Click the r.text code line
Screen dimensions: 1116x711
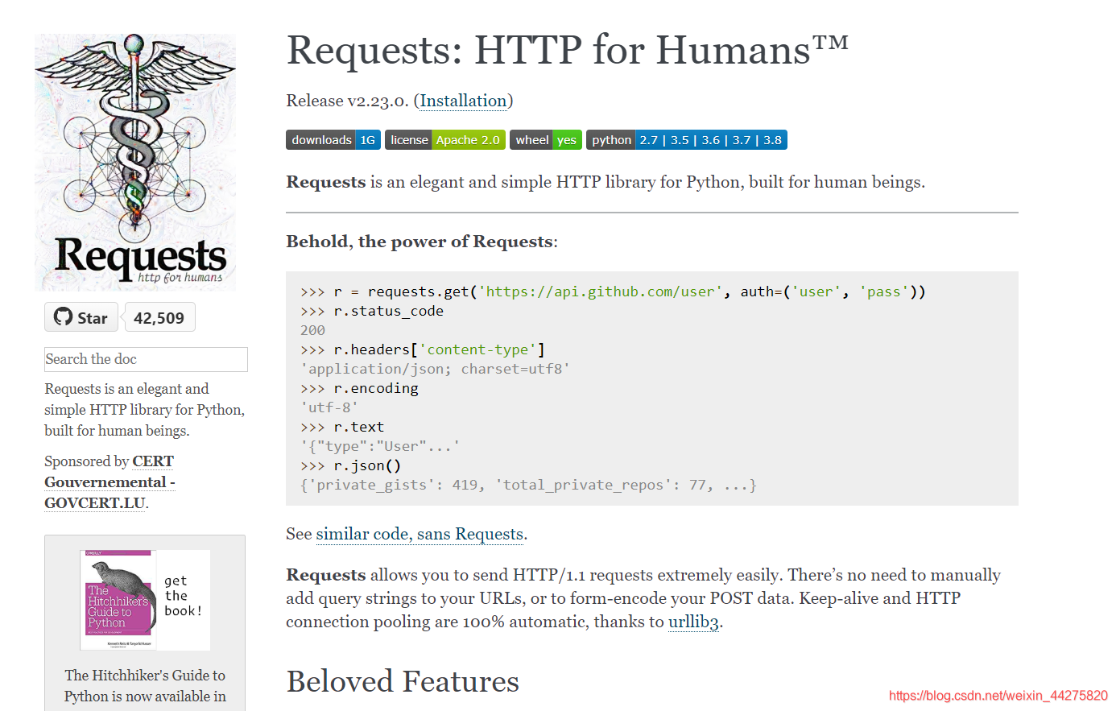[x=342, y=427]
